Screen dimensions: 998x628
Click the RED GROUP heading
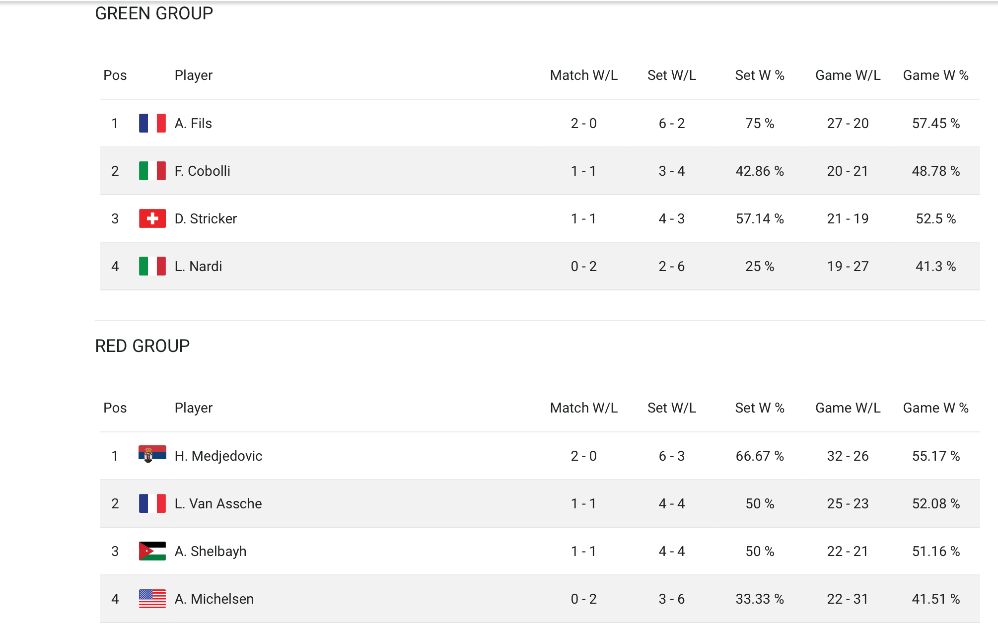pos(142,346)
